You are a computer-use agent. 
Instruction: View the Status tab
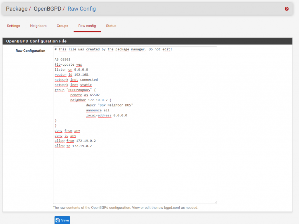[111, 26]
